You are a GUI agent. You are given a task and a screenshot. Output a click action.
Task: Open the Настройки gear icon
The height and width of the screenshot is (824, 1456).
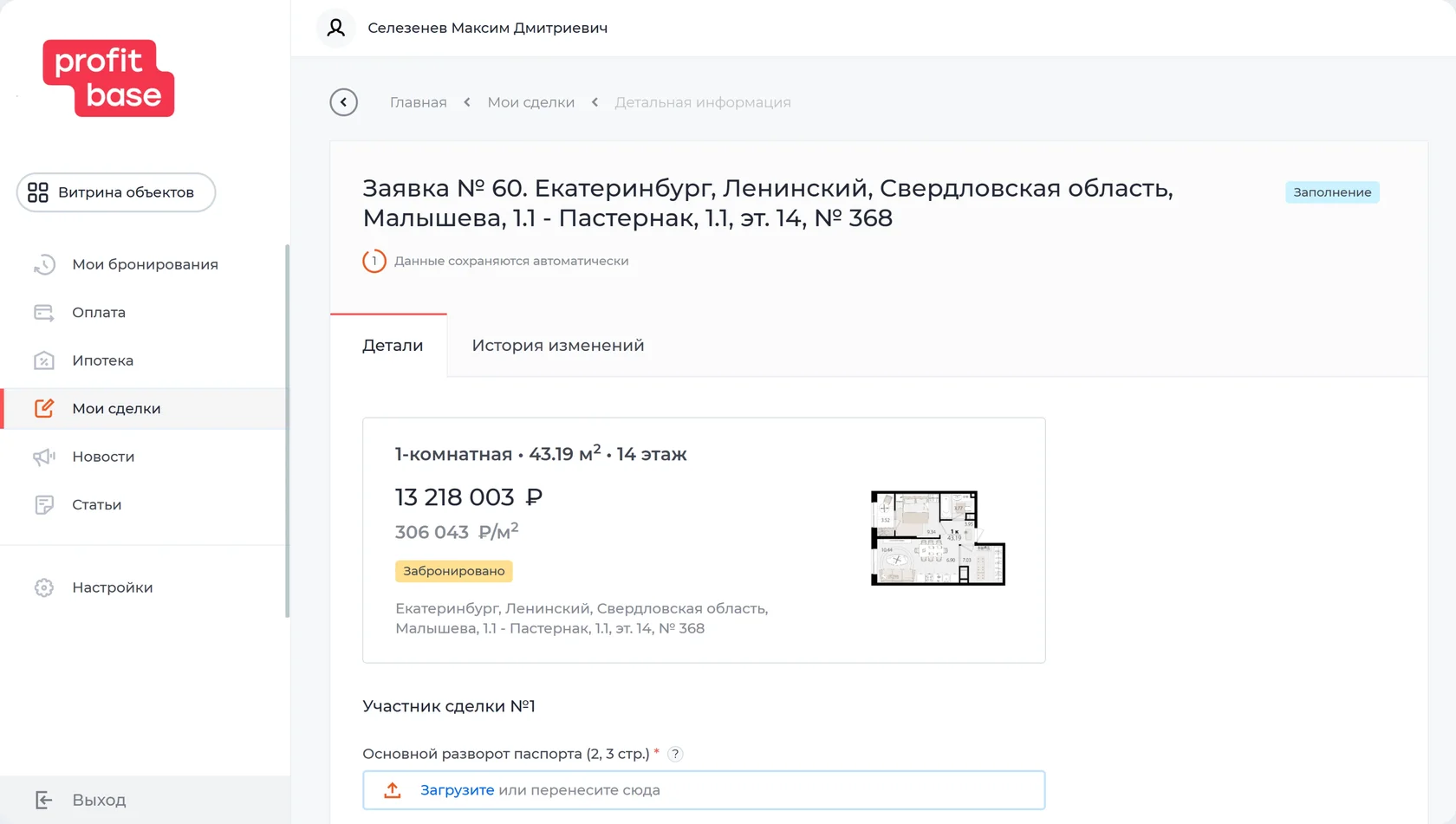(x=44, y=587)
